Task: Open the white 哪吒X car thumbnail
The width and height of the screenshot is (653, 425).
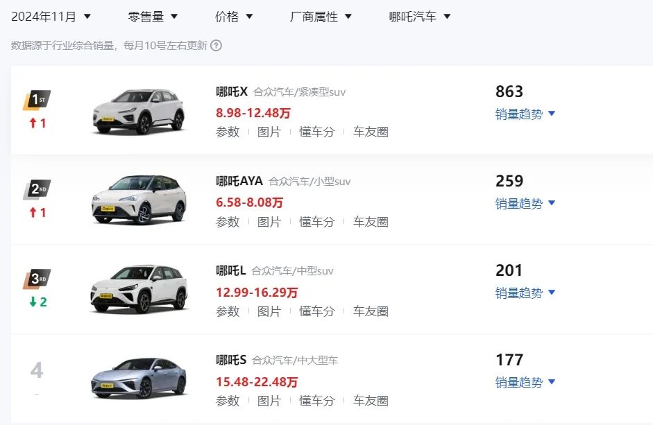Action: pyautogui.click(x=139, y=111)
